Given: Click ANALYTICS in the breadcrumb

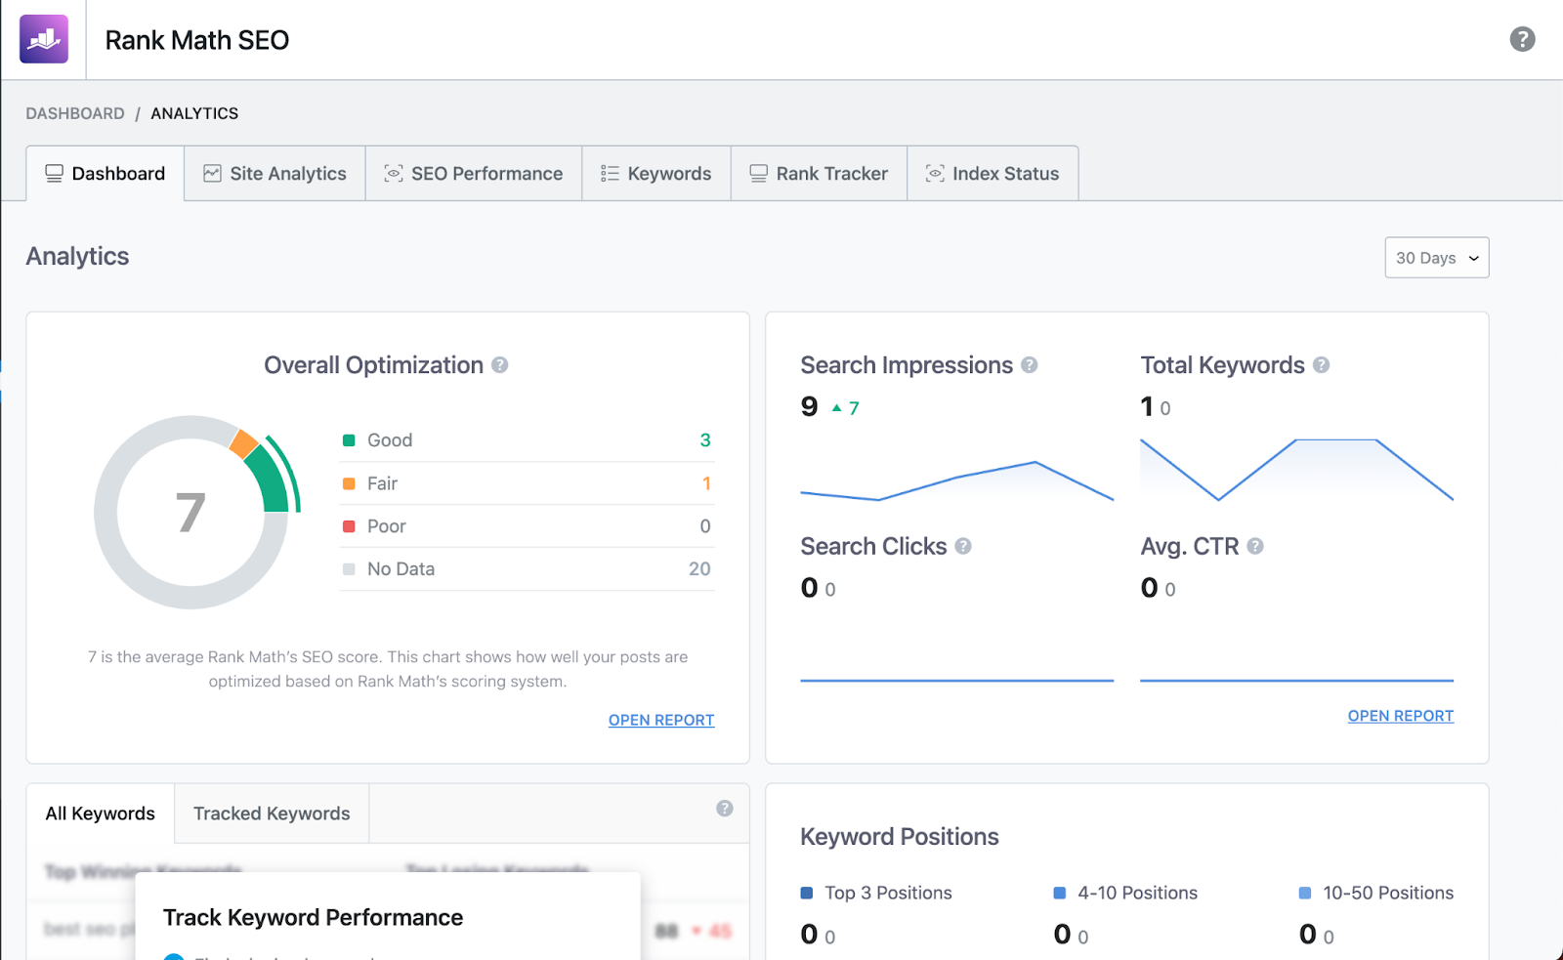Looking at the screenshot, I should [x=194, y=113].
